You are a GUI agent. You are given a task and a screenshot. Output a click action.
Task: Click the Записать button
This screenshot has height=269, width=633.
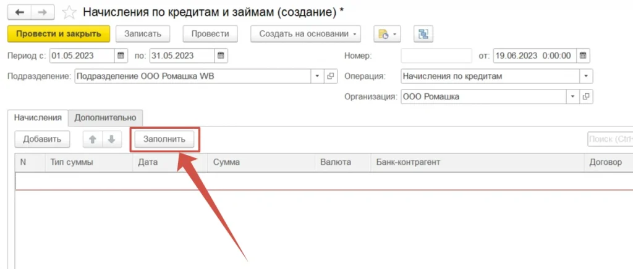point(143,34)
